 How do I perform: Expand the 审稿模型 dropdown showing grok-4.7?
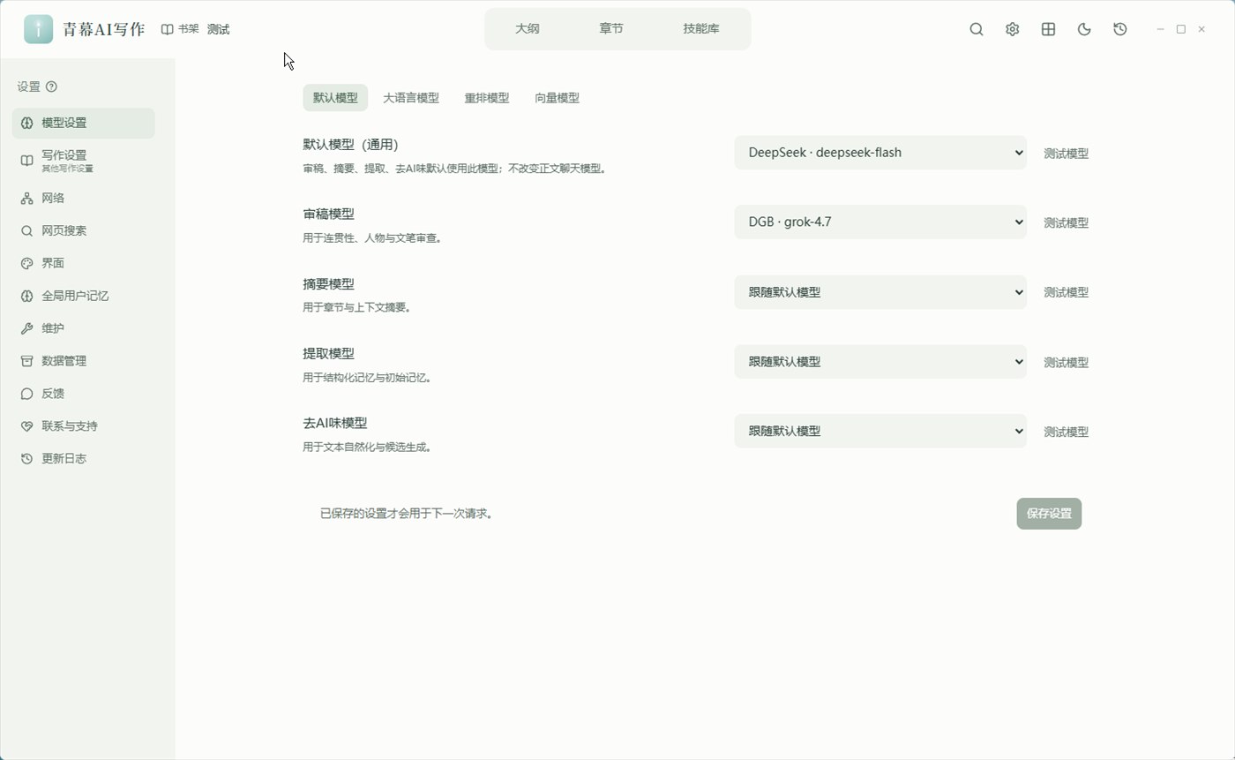tap(880, 222)
